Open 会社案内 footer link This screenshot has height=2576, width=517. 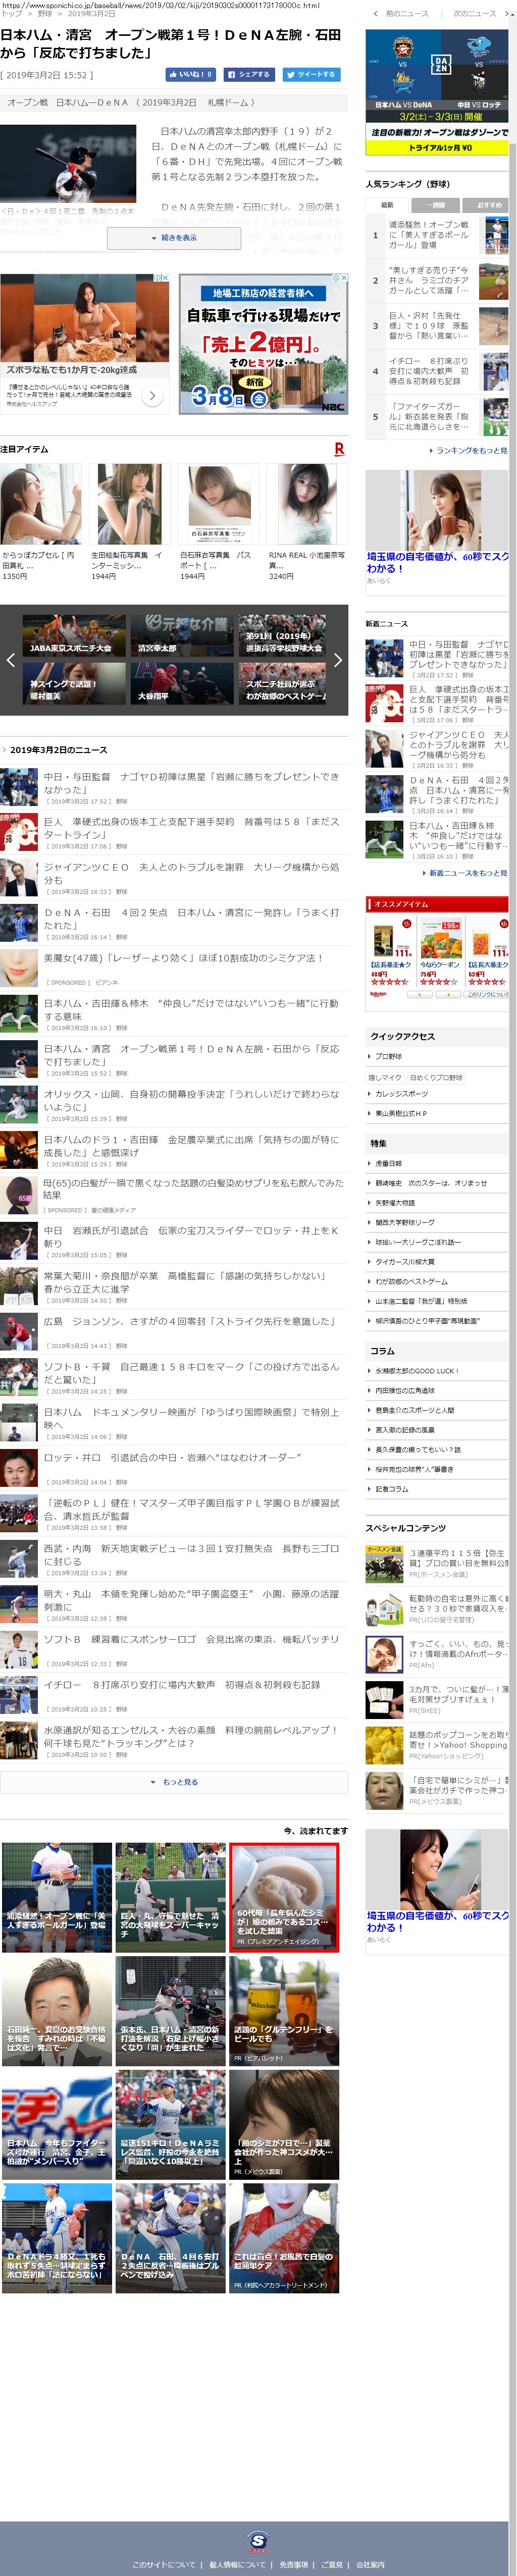370,2565
